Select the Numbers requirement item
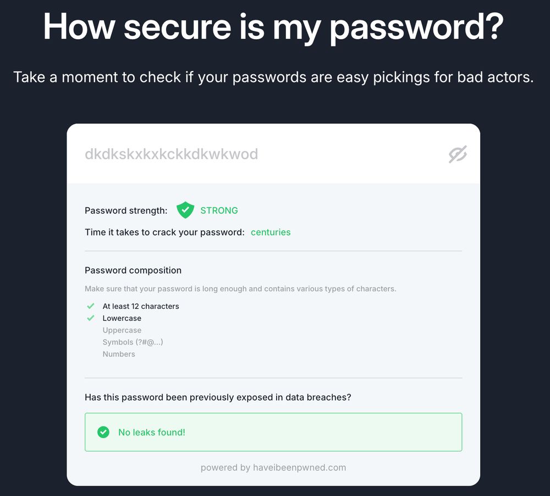 point(119,354)
